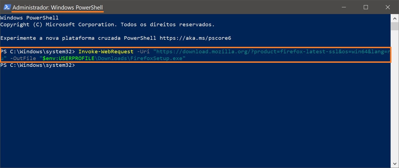Click the $env:USERPROFILE variable text
The width and height of the screenshot is (399, 168).
(69, 58)
